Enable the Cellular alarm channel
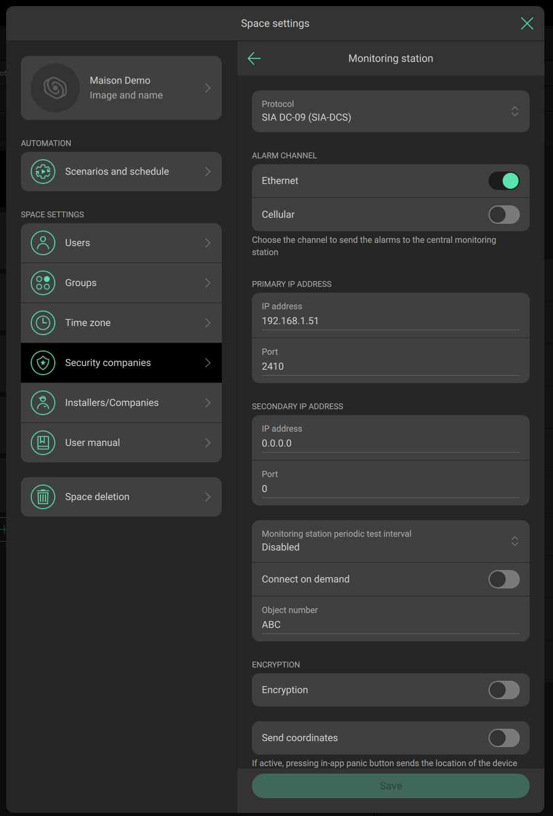 504,215
